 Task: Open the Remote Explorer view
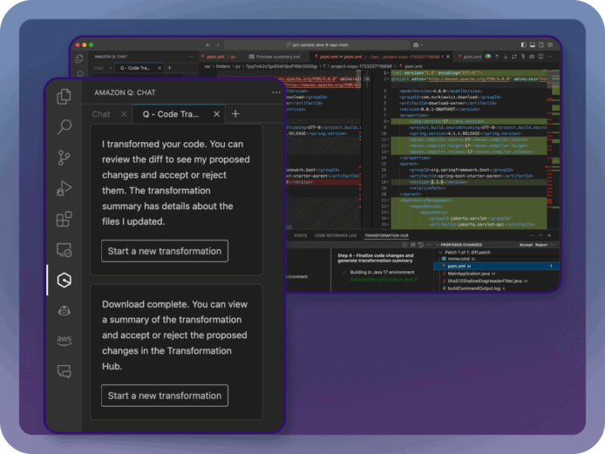click(64, 249)
